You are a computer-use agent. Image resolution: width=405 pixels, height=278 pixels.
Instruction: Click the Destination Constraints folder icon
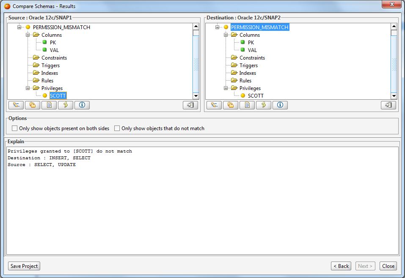[234, 57]
